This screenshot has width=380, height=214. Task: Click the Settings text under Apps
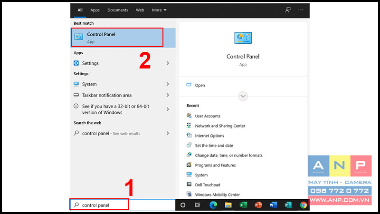coord(90,63)
